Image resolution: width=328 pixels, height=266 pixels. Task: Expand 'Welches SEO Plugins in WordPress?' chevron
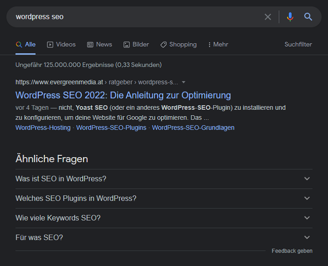[x=307, y=198]
